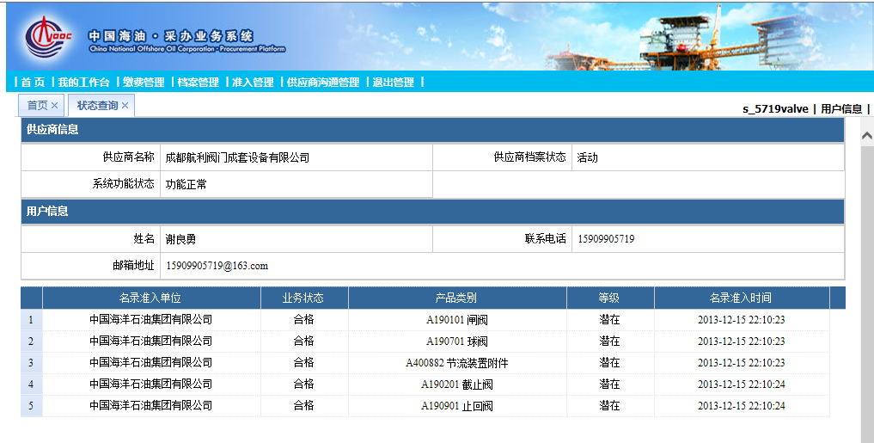
Task: Open the 档案管理 menu
Action: pos(199,83)
